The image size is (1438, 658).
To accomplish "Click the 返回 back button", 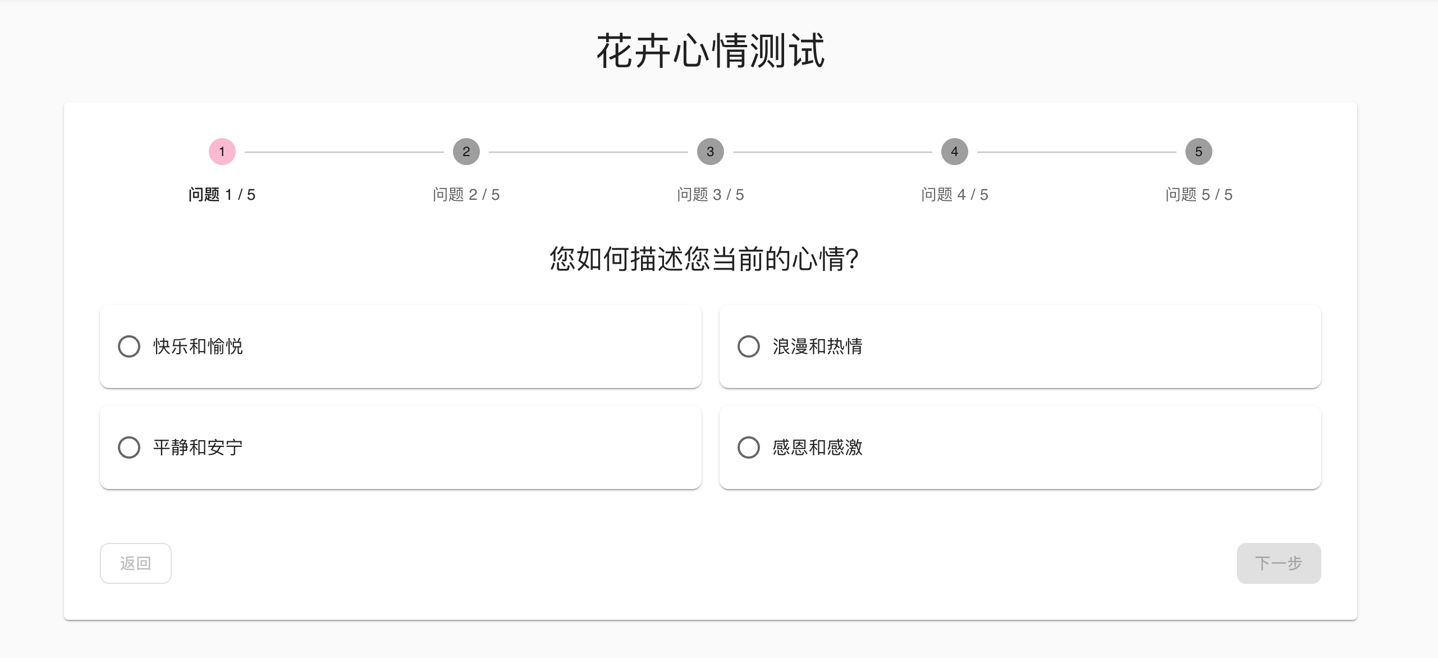I will (136, 563).
